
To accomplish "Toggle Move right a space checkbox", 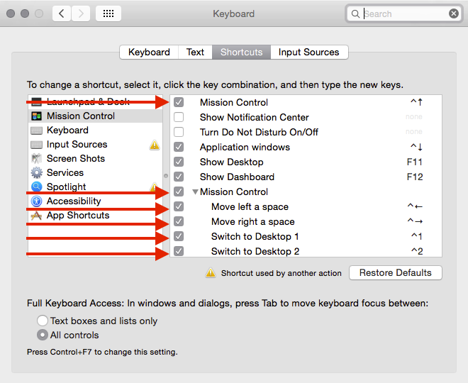I will [179, 221].
